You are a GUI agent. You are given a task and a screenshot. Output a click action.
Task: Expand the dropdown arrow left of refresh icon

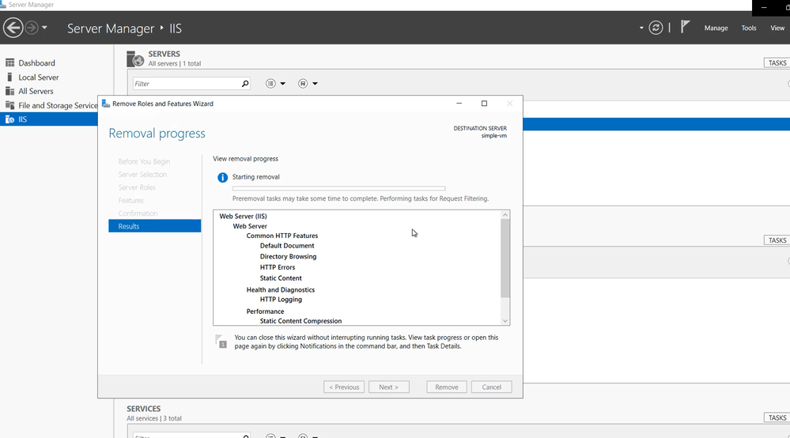pos(641,28)
